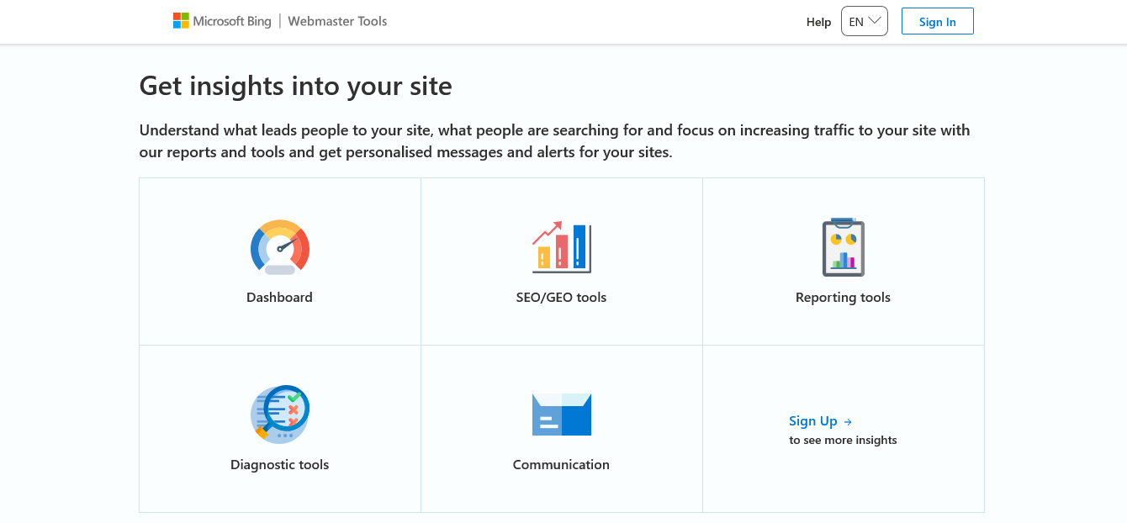Click the Webmaster Tools header title
Screen dimensions: 1127x523
(337, 21)
